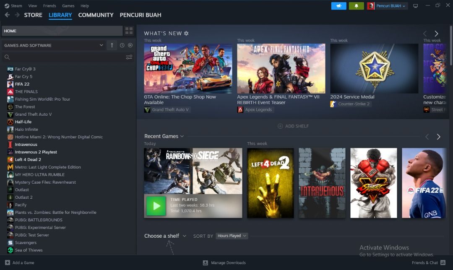This screenshot has height=270, width=453.
Task: Open FIFA 22 game cover
Action: pyautogui.click(x=424, y=183)
